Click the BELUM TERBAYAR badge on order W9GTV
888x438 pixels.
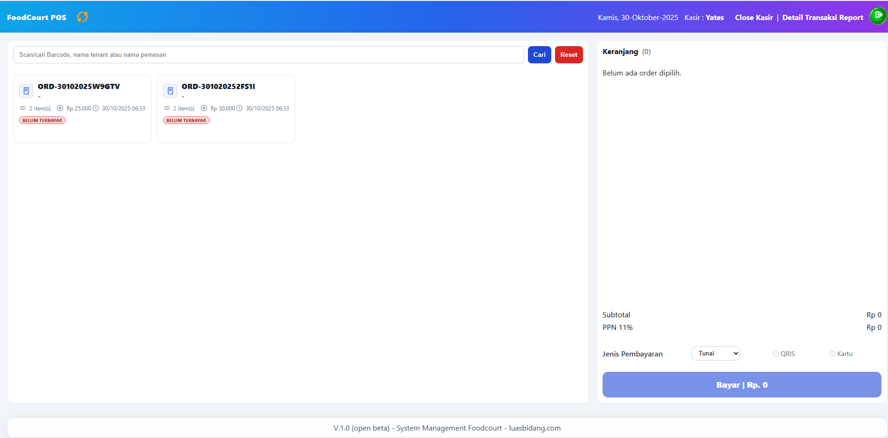coord(42,120)
